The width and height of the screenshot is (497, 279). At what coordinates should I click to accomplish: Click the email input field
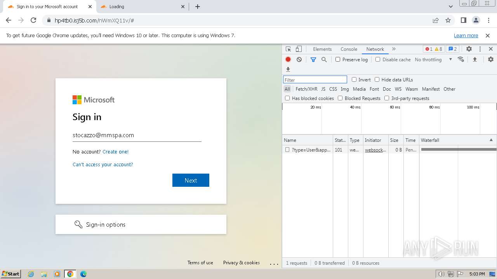[x=137, y=135]
